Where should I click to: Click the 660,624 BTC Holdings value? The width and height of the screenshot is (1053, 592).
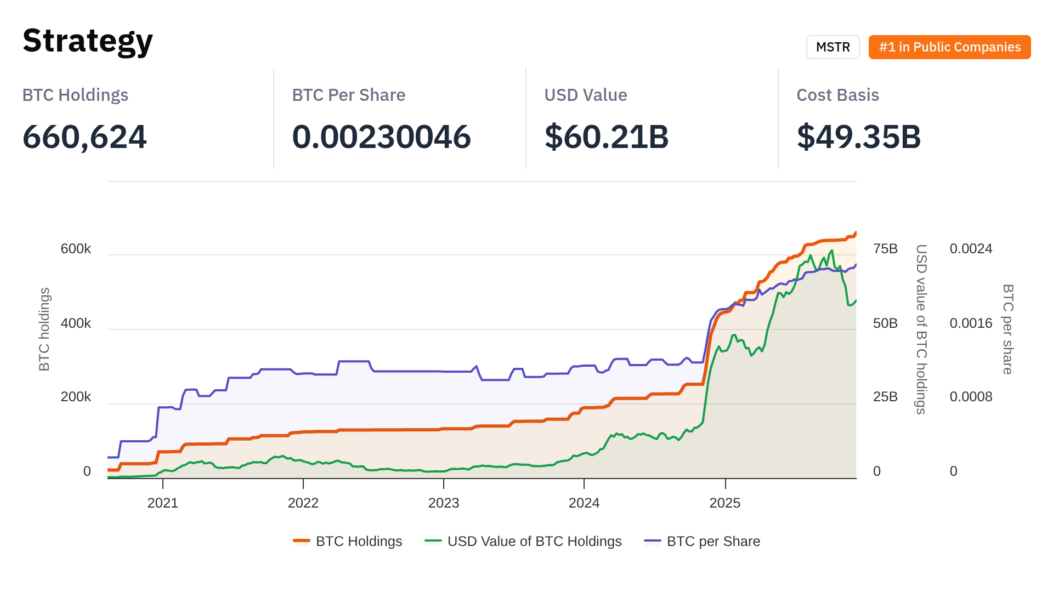coord(84,136)
